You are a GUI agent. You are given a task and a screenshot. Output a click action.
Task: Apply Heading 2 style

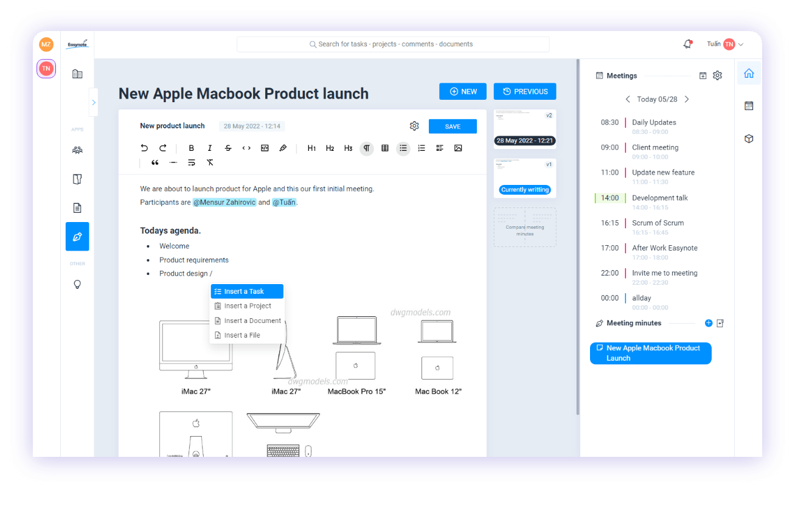[330, 148]
